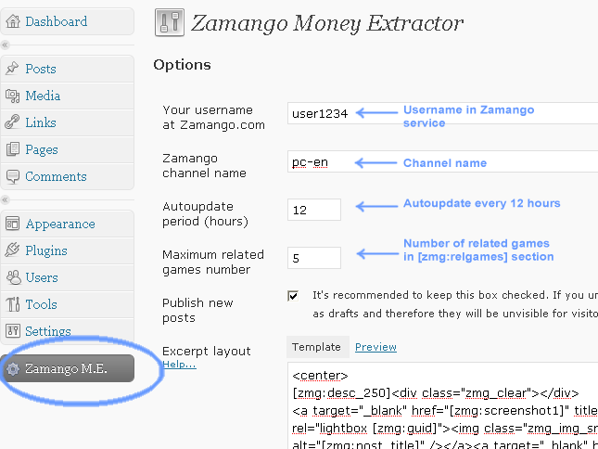
Task: Open the Preview tab link
Action: (x=375, y=347)
